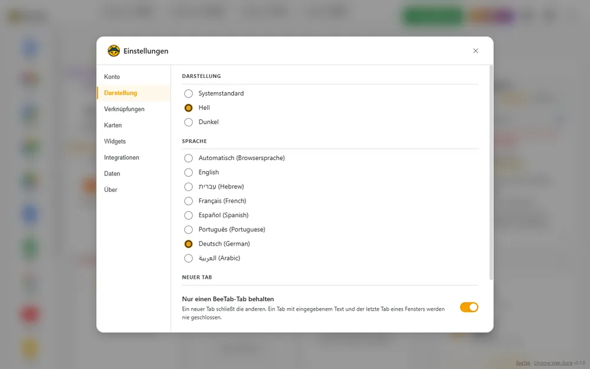The width and height of the screenshot is (590, 369).
Task: Choose the Hell theme radio button
Action: pyautogui.click(x=189, y=107)
